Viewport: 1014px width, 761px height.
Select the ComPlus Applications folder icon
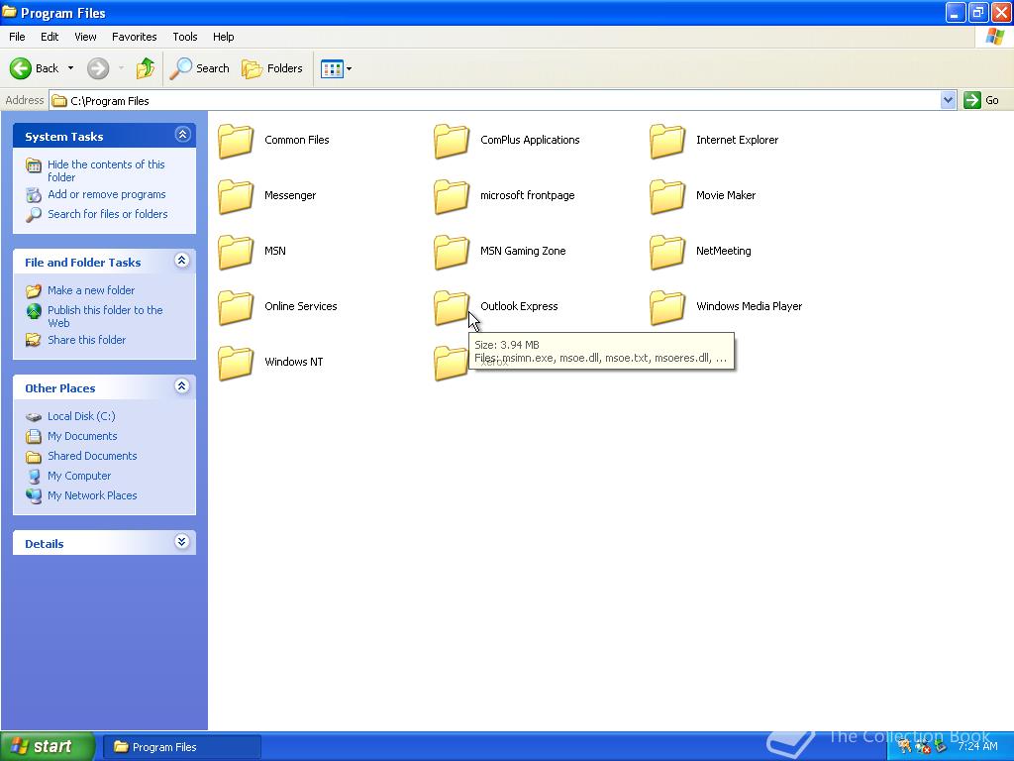(452, 141)
